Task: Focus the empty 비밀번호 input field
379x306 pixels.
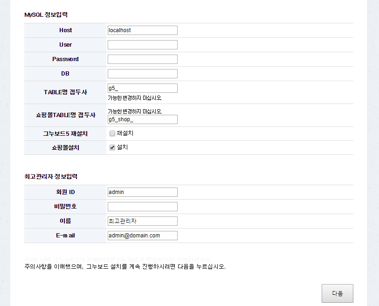Action: click(142, 207)
